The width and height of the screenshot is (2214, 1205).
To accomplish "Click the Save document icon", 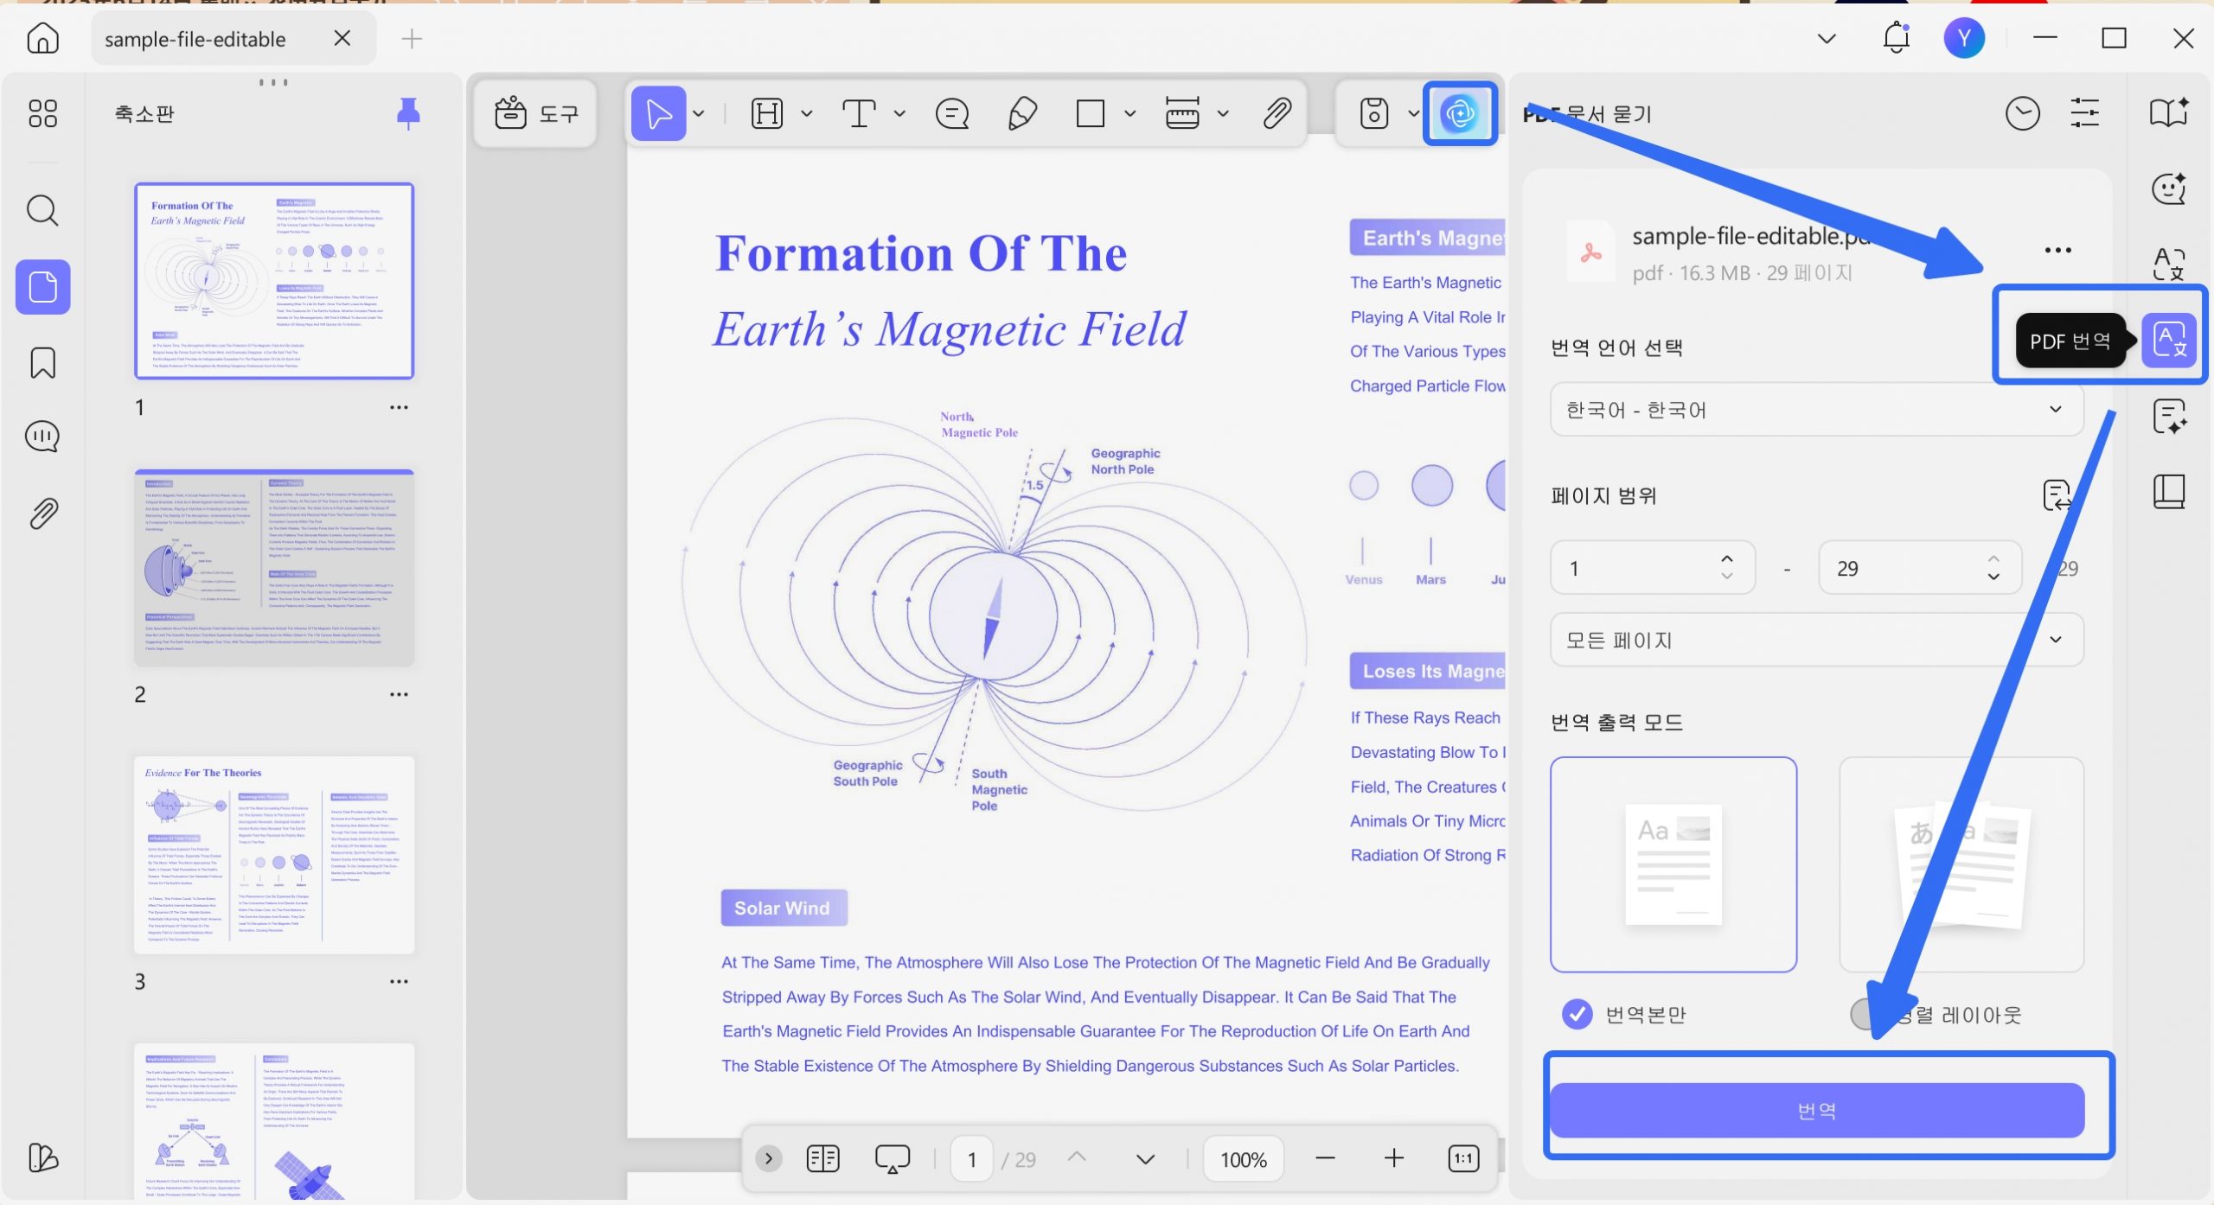I will pos(1373,113).
